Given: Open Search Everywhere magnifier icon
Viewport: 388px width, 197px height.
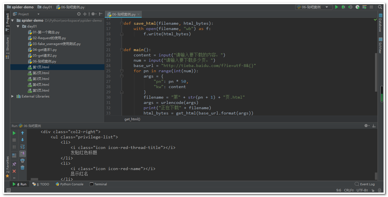Looking at the screenshot, I should (x=380, y=7).
